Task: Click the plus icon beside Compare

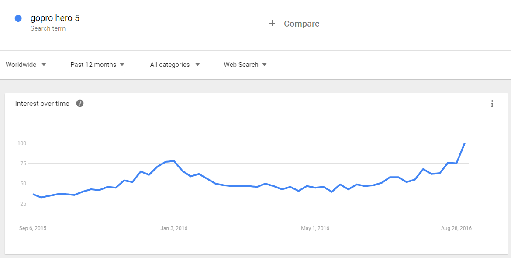Action: click(x=272, y=24)
